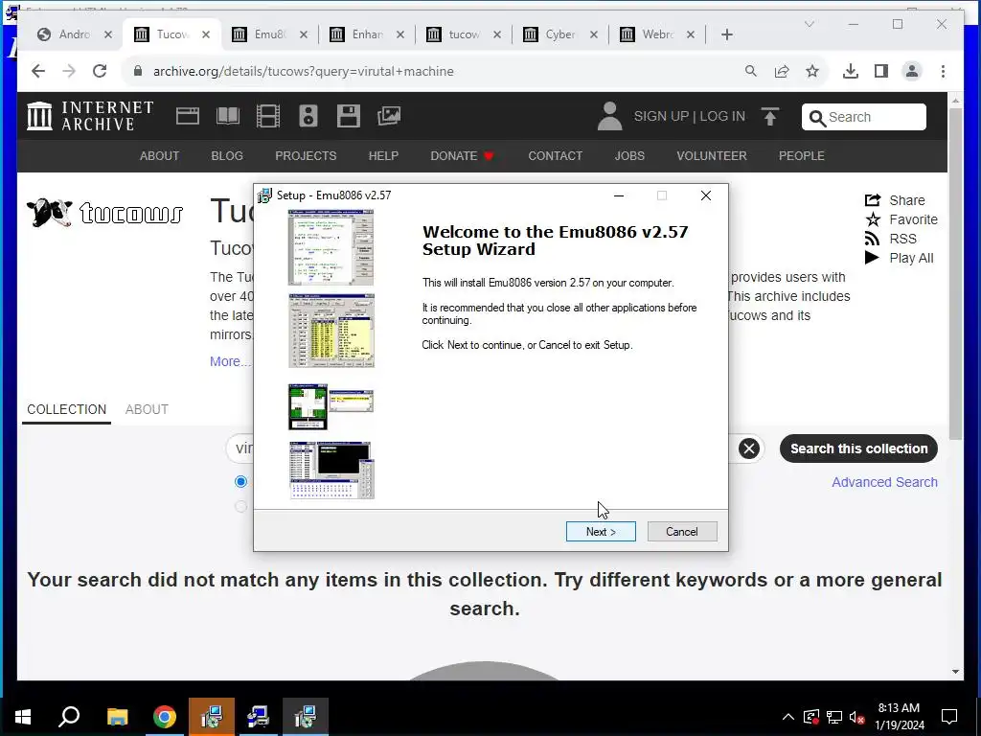Screen dimensions: 981x736
Task: Open Internet Archive images icon
Action: 389,116
